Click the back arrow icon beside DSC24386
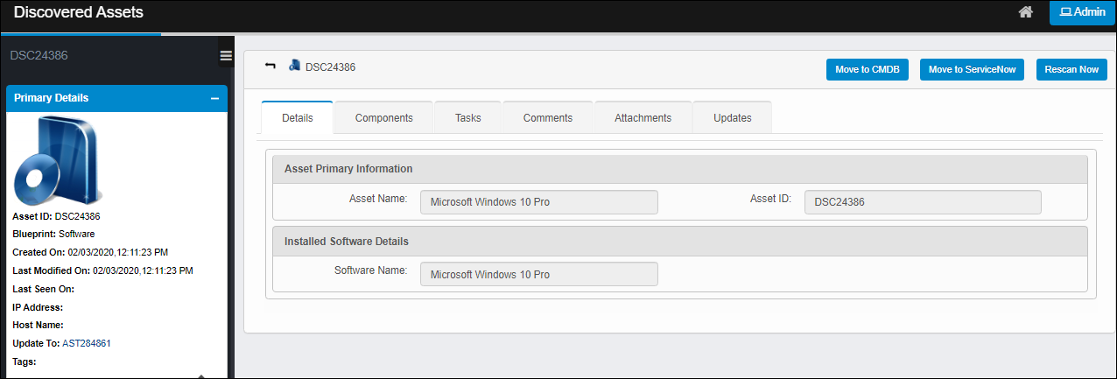This screenshot has width=1117, height=379. point(270,67)
